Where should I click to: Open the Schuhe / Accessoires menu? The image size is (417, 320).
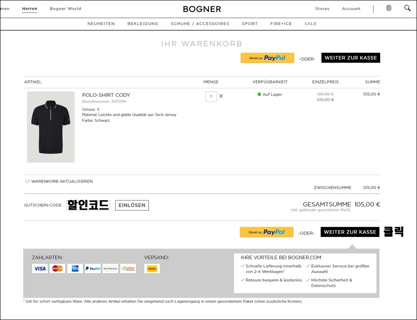(x=200, y=23)
